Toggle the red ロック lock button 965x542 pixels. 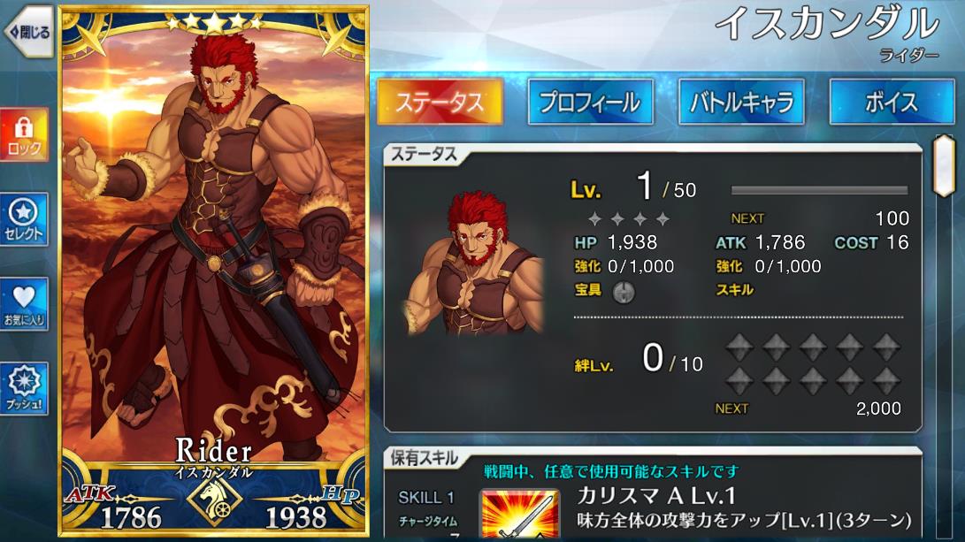(23, 134)
